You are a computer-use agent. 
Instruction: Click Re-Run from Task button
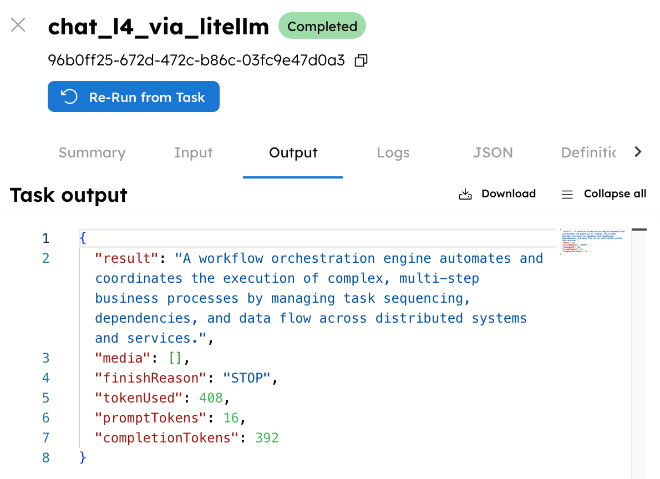pos(134,97)
